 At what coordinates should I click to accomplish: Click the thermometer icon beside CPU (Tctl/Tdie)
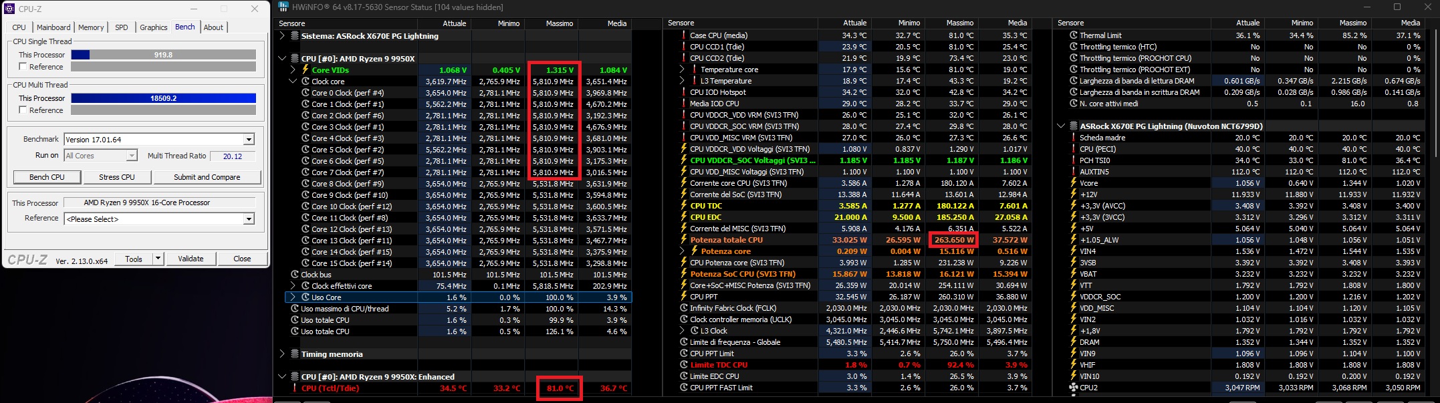tap(295, 388)
